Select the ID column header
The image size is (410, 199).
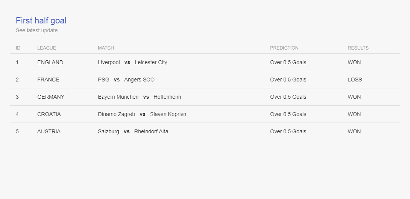[18, 48]
